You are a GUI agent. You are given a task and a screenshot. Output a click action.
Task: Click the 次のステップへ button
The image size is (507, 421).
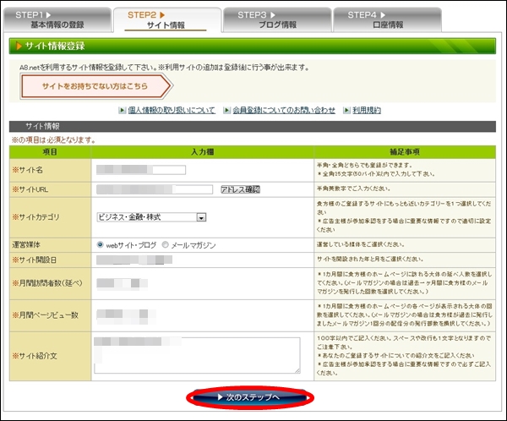tap(250, 397)
